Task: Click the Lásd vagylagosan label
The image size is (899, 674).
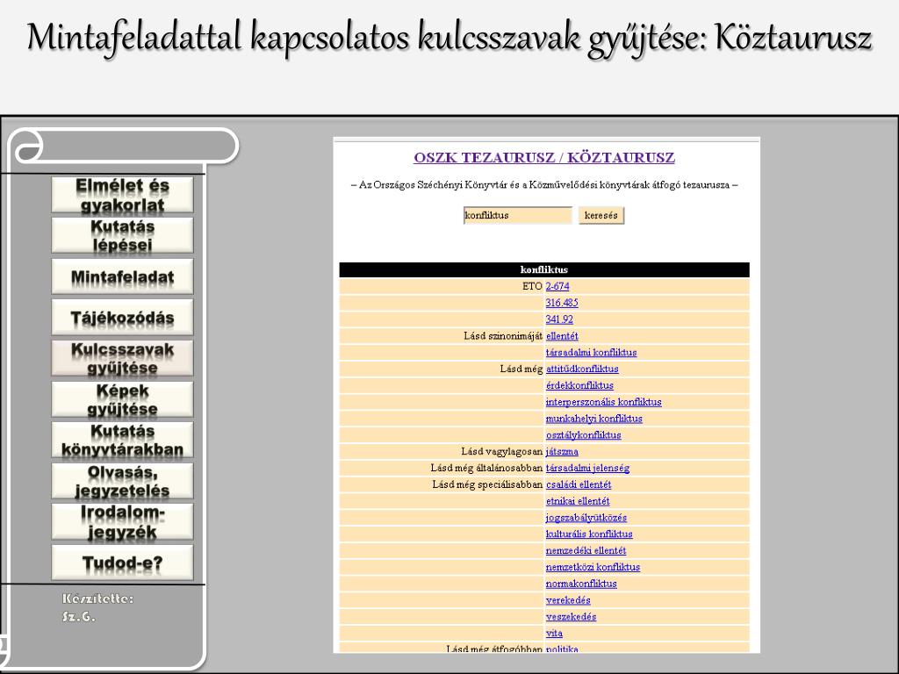Action: 501,452
